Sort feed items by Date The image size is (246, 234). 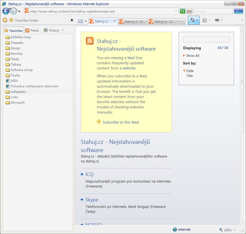190,71
